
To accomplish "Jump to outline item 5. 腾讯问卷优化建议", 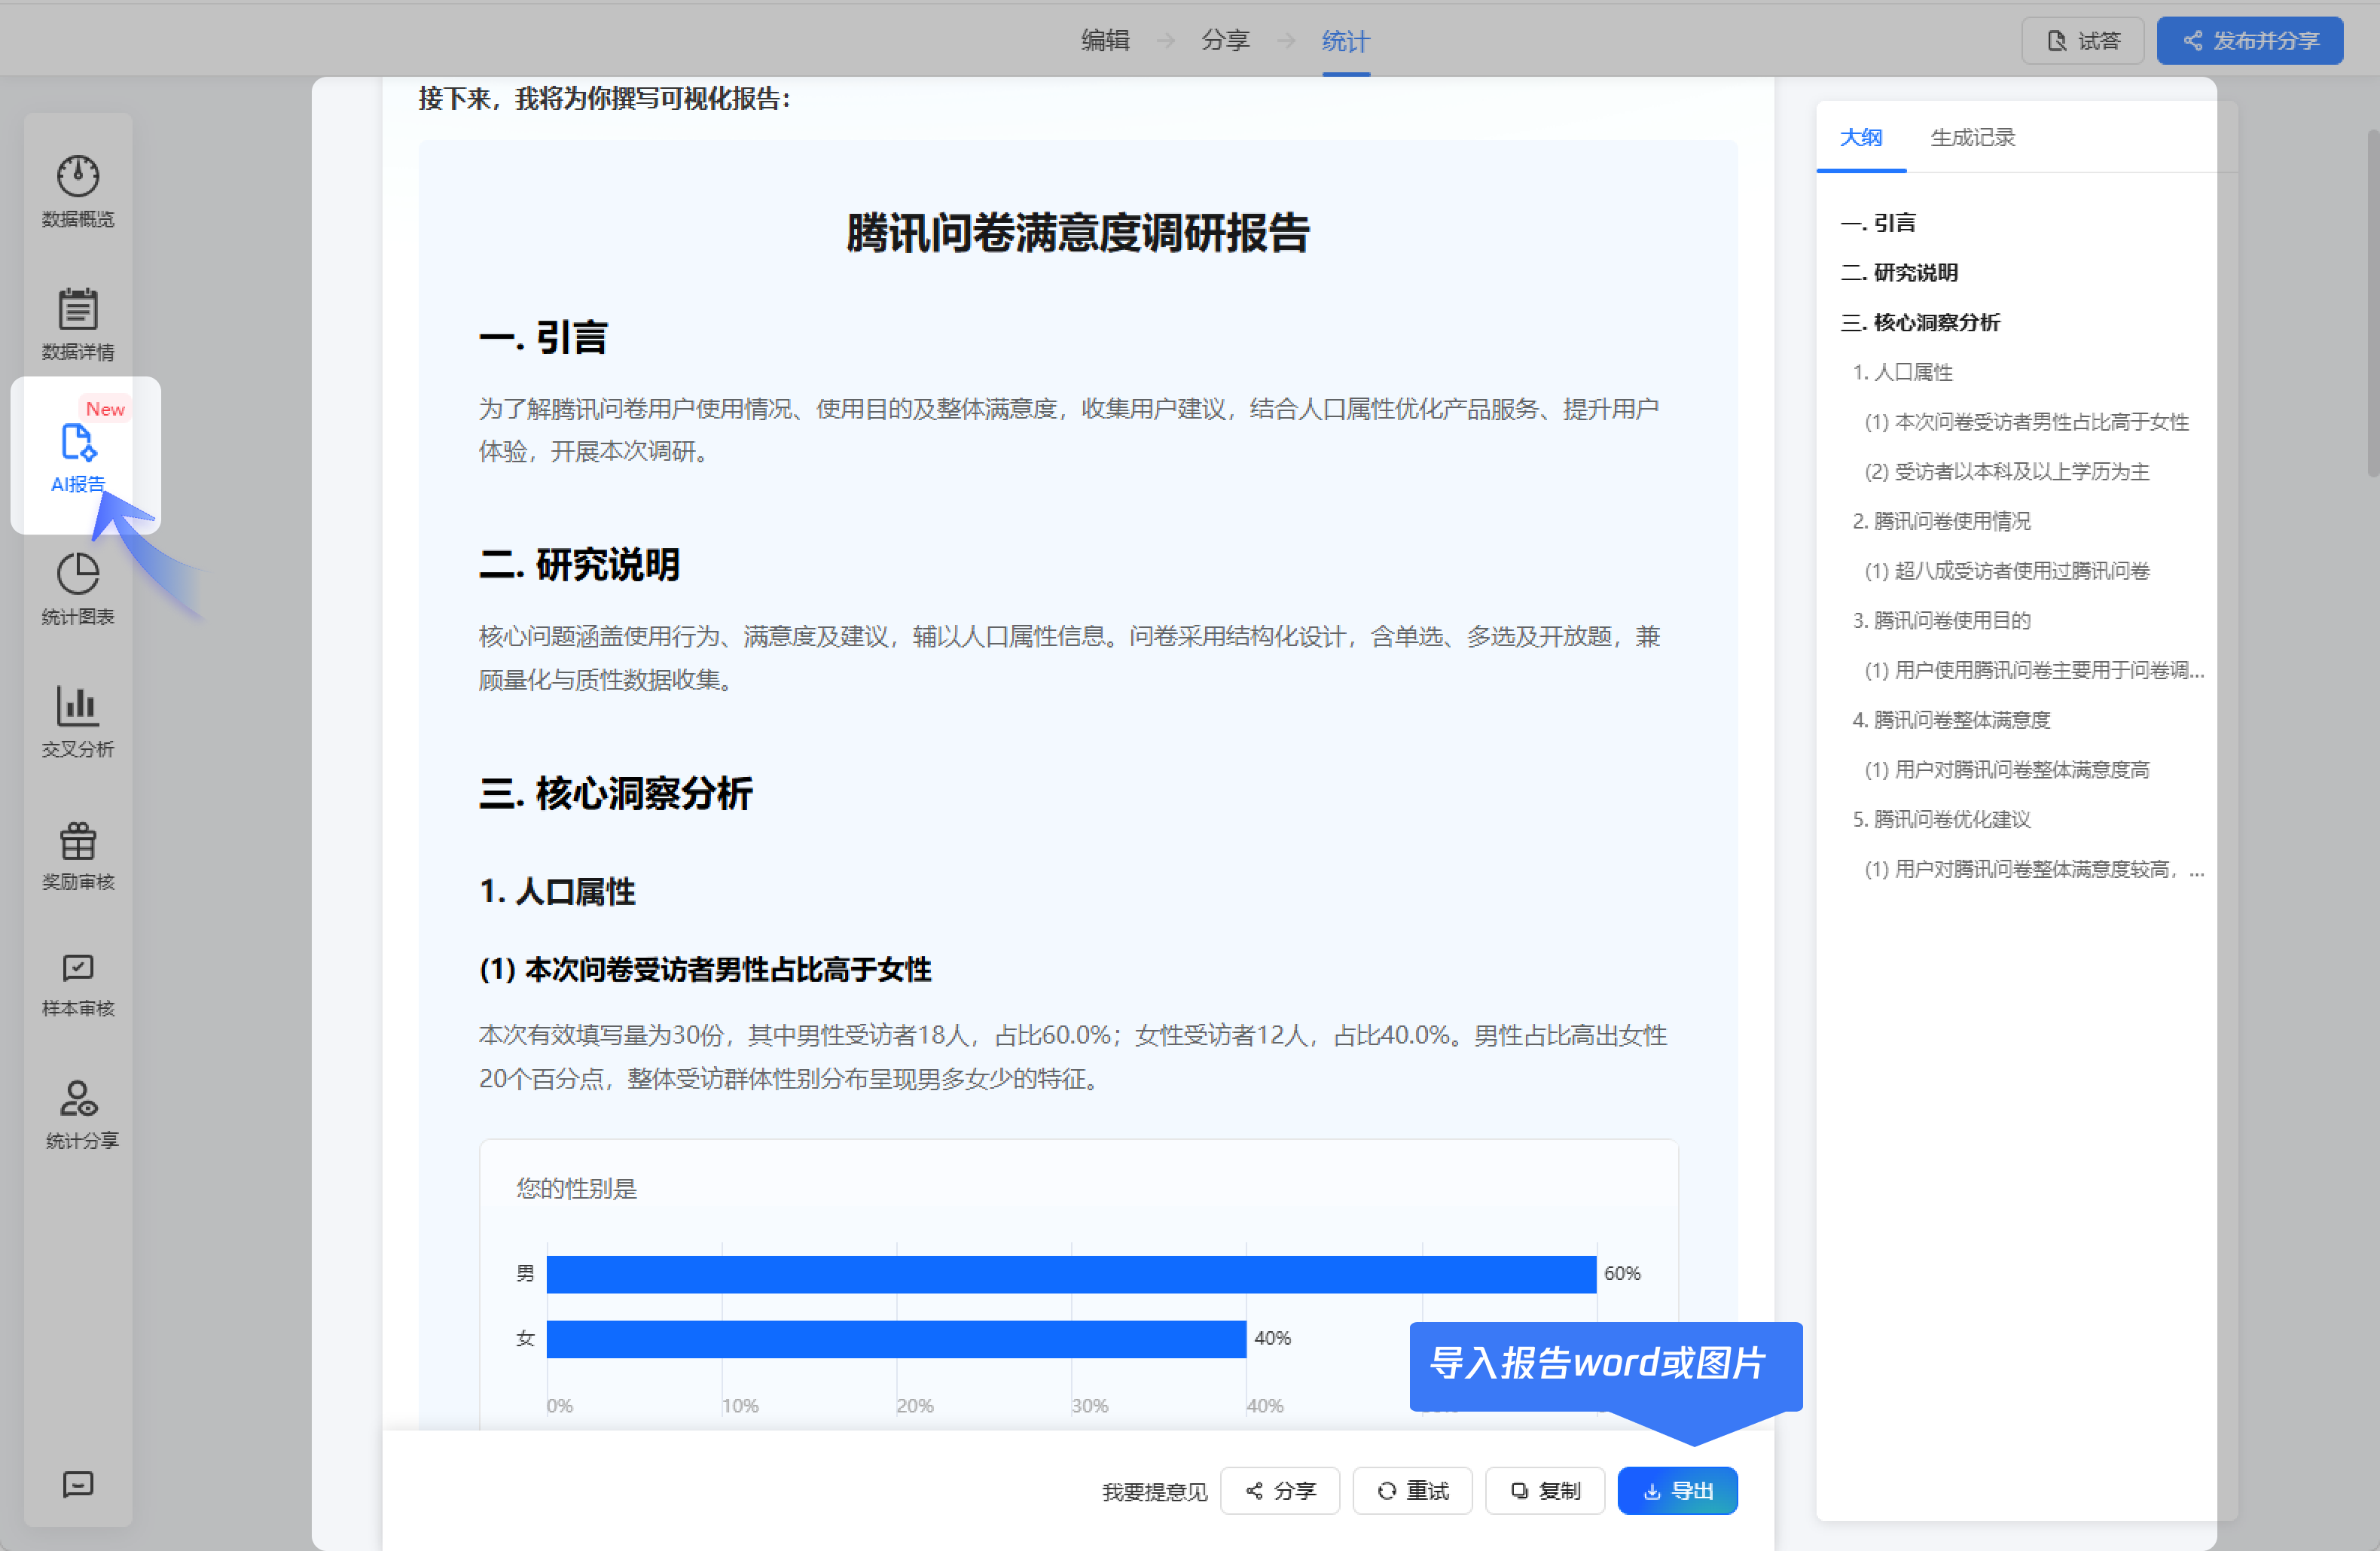I will [x=1942, y=819].
